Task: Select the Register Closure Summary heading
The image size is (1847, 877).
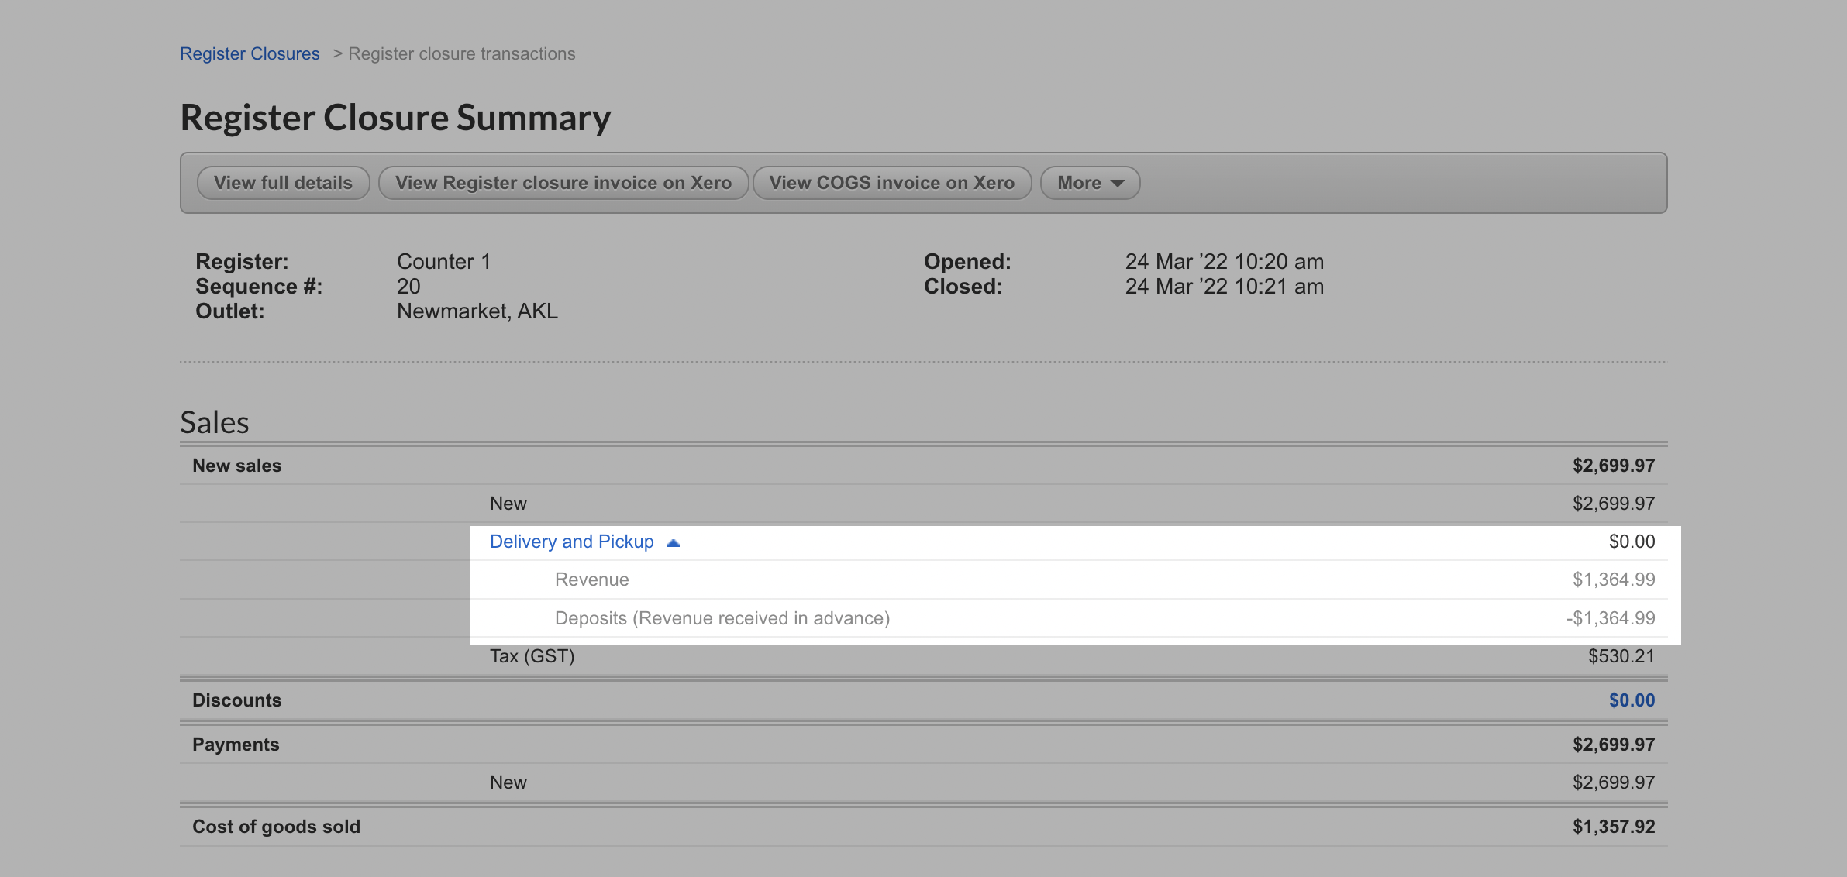Action: pyautogui.click(x=395, y=118)
